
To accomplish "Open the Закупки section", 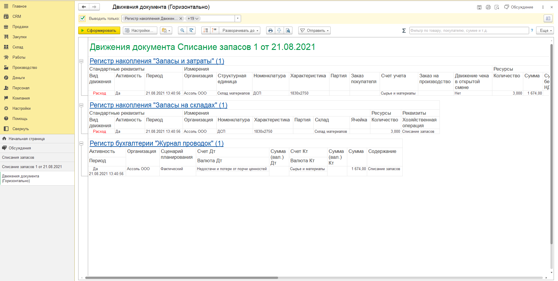I will point(19,37).
